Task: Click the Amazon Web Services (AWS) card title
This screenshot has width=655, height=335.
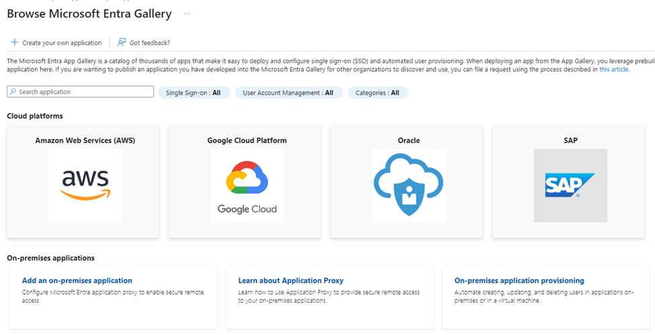Action: [85, 140]
